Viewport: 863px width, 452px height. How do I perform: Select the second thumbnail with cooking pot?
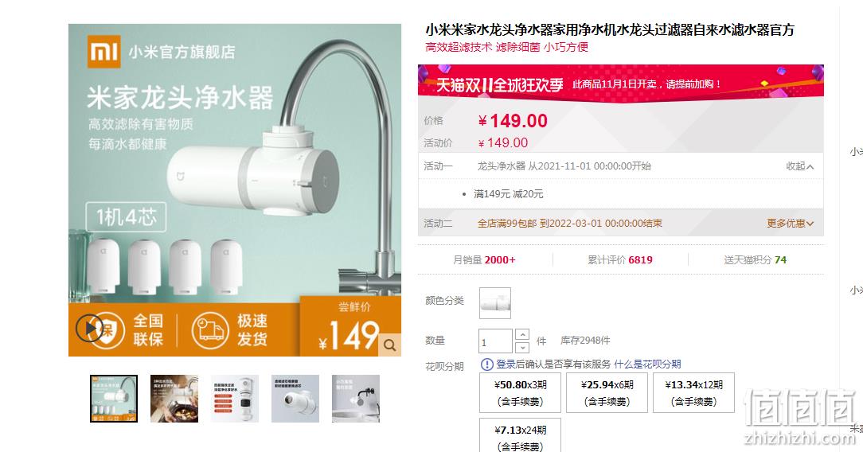[x=174, y=399]
